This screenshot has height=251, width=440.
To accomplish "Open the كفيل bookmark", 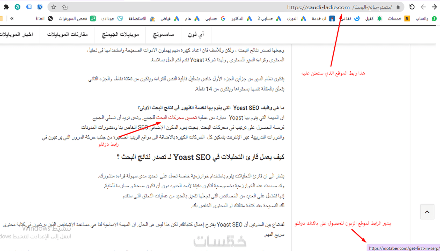I will pos(373,19).
